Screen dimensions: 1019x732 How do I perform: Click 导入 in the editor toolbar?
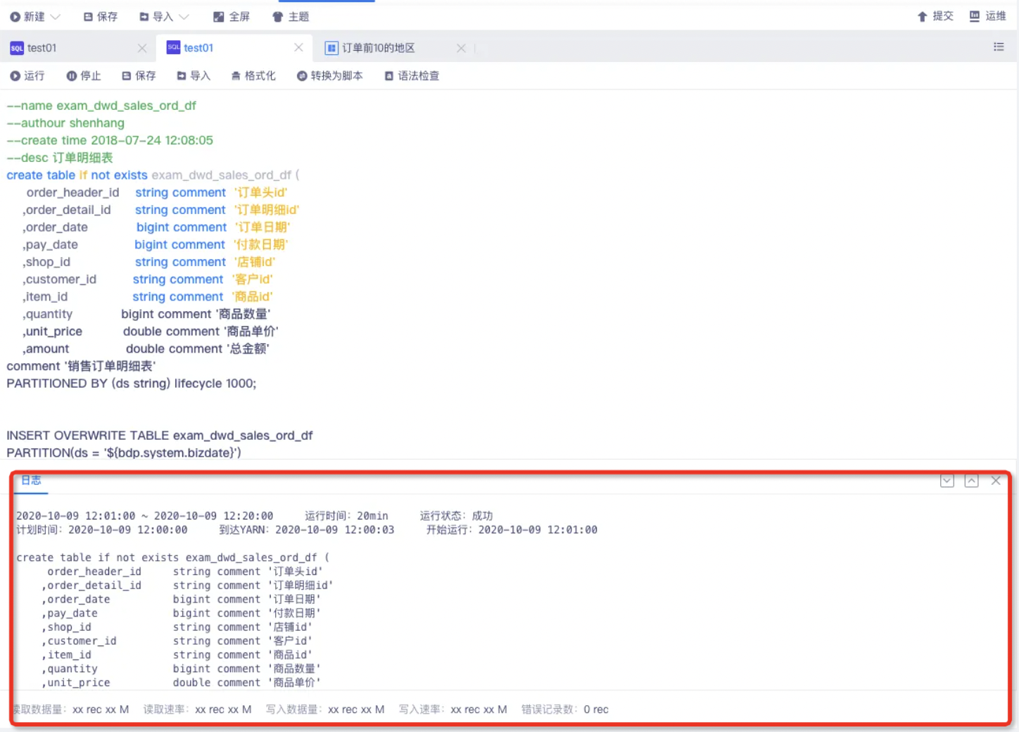[194, 75]
